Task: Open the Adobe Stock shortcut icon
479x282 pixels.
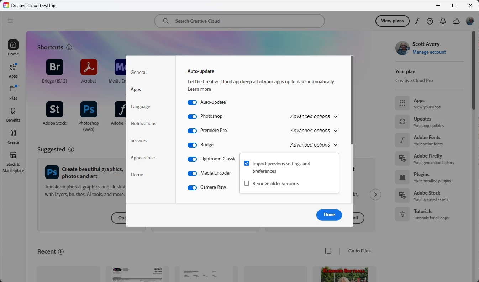Action: (55, 110)
